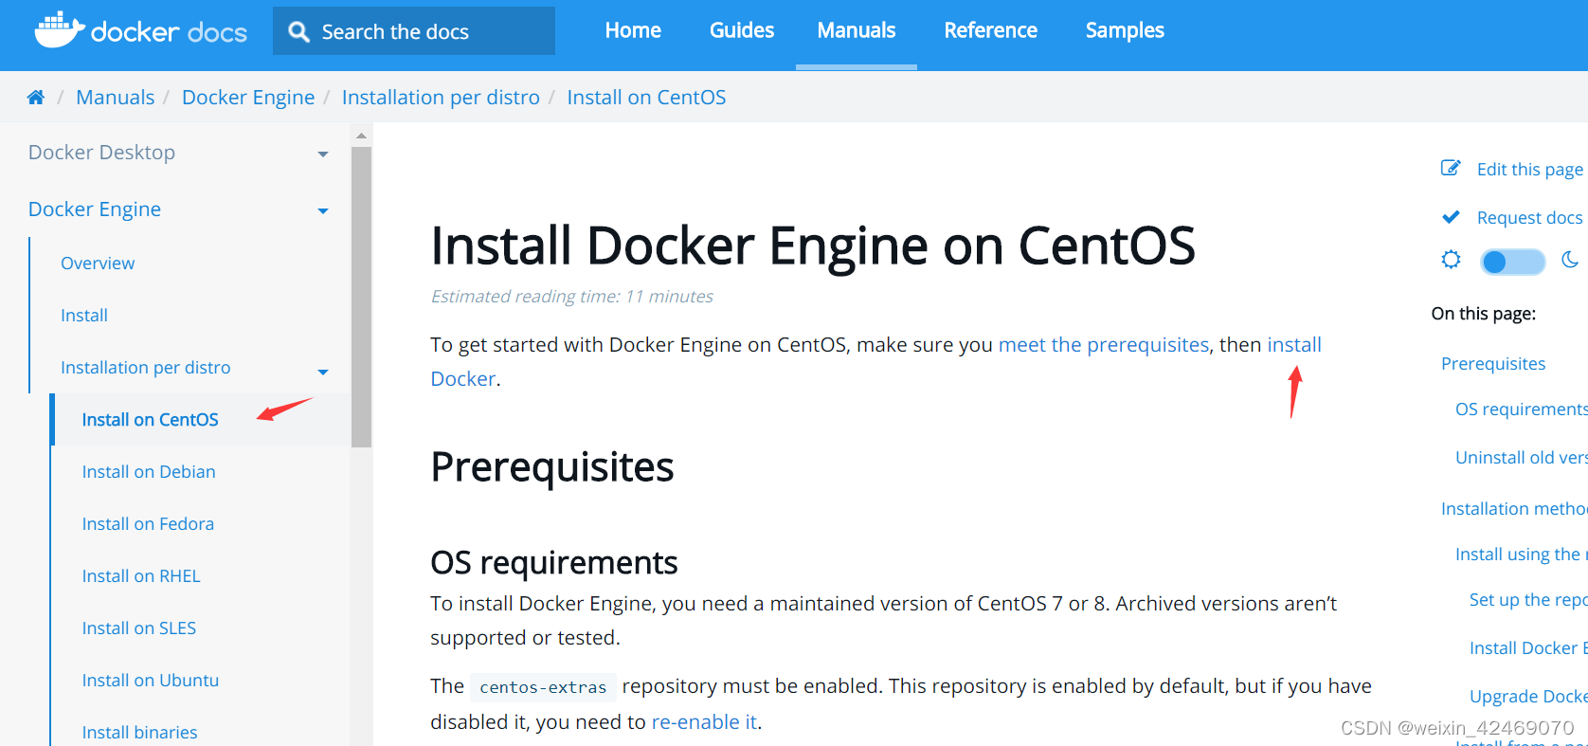The height and width of the screenshot is (746, 1588).
Task: Collapse the Docker Engine section arrow
Action: click(323, 210)
